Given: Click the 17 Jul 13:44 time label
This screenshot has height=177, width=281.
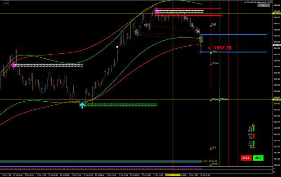Looking at the screenshot, I should click(x=205, y=175).
